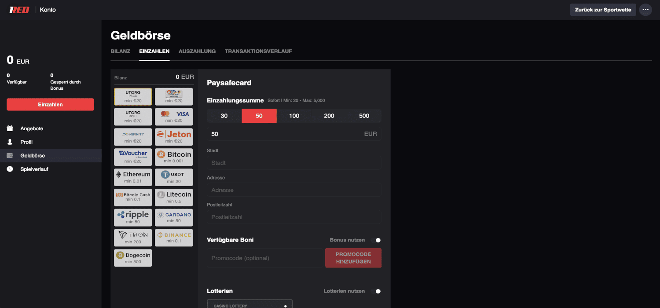Click the Postleitzahl text field

[294, 217]
